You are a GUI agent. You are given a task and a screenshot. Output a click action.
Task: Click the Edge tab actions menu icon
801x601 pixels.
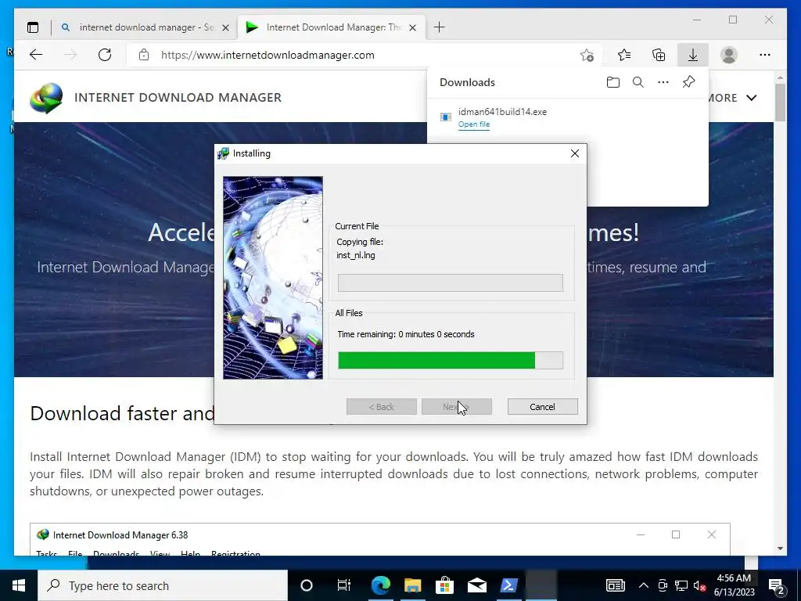[33, 27]
